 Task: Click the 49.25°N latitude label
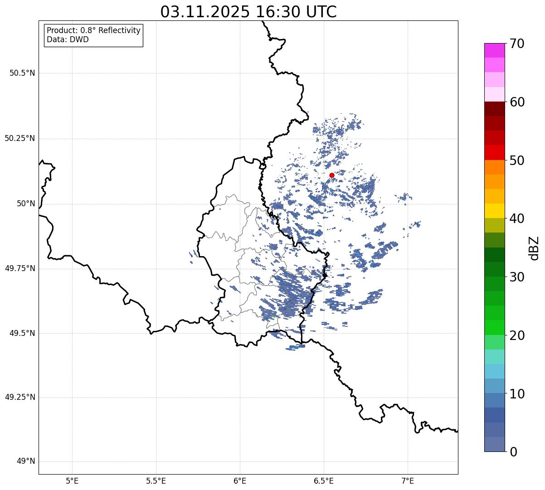click(x=19, y=397)
